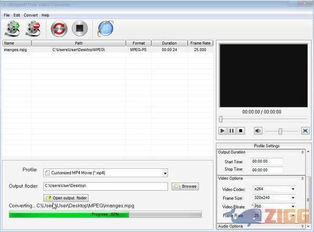Click the Stop Time field

267,170
